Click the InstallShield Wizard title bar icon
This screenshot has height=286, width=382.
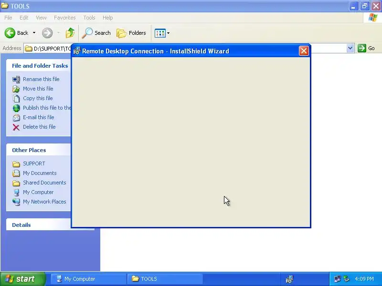pyautogui.click(x=77, y=51)
